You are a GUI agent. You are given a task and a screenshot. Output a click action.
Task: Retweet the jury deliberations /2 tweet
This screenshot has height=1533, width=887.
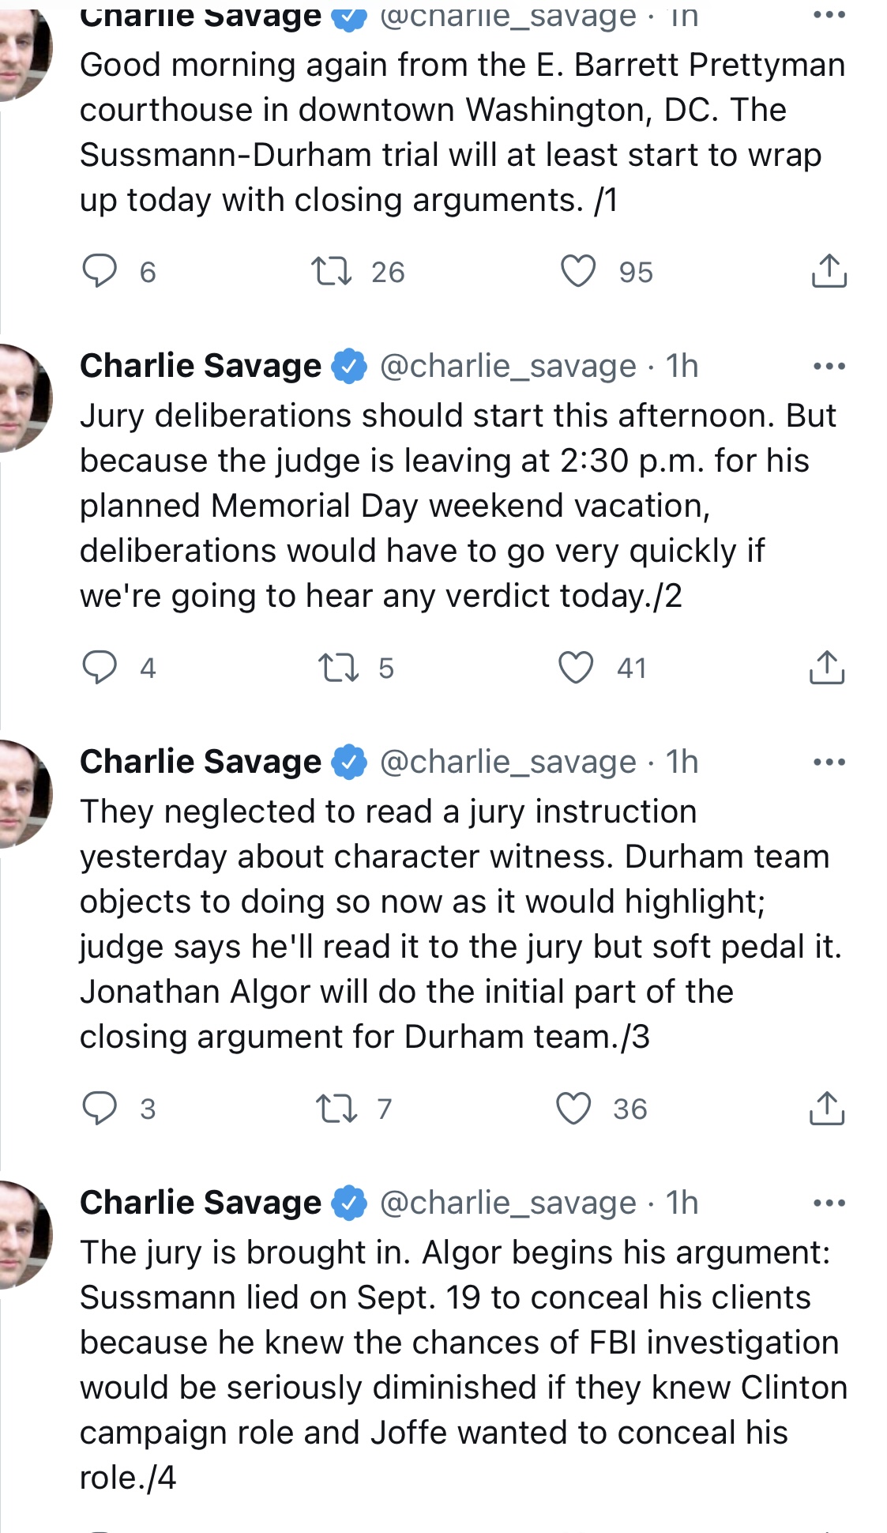(338, 668)
